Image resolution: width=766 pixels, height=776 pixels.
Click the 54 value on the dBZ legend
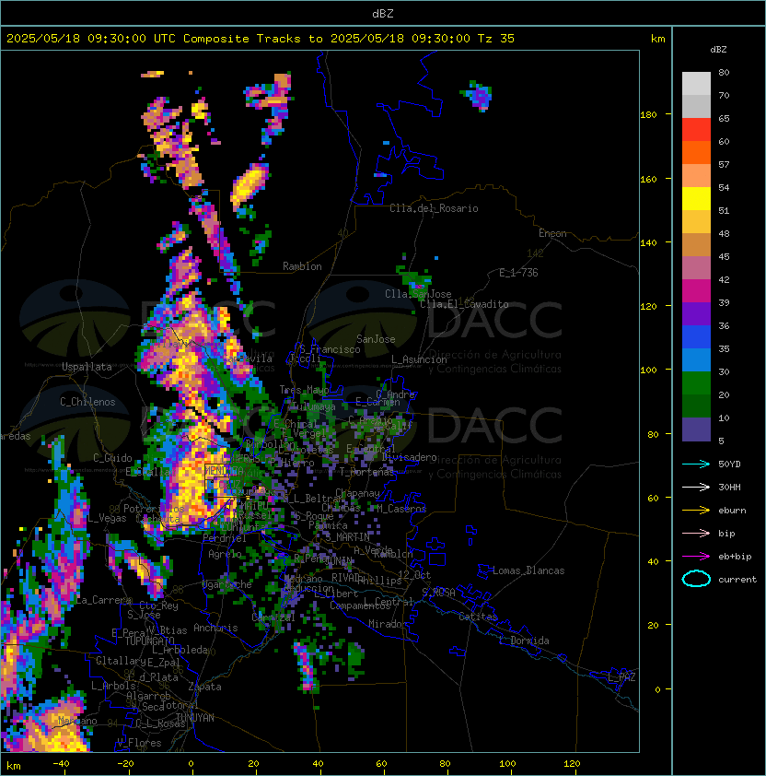724,188
